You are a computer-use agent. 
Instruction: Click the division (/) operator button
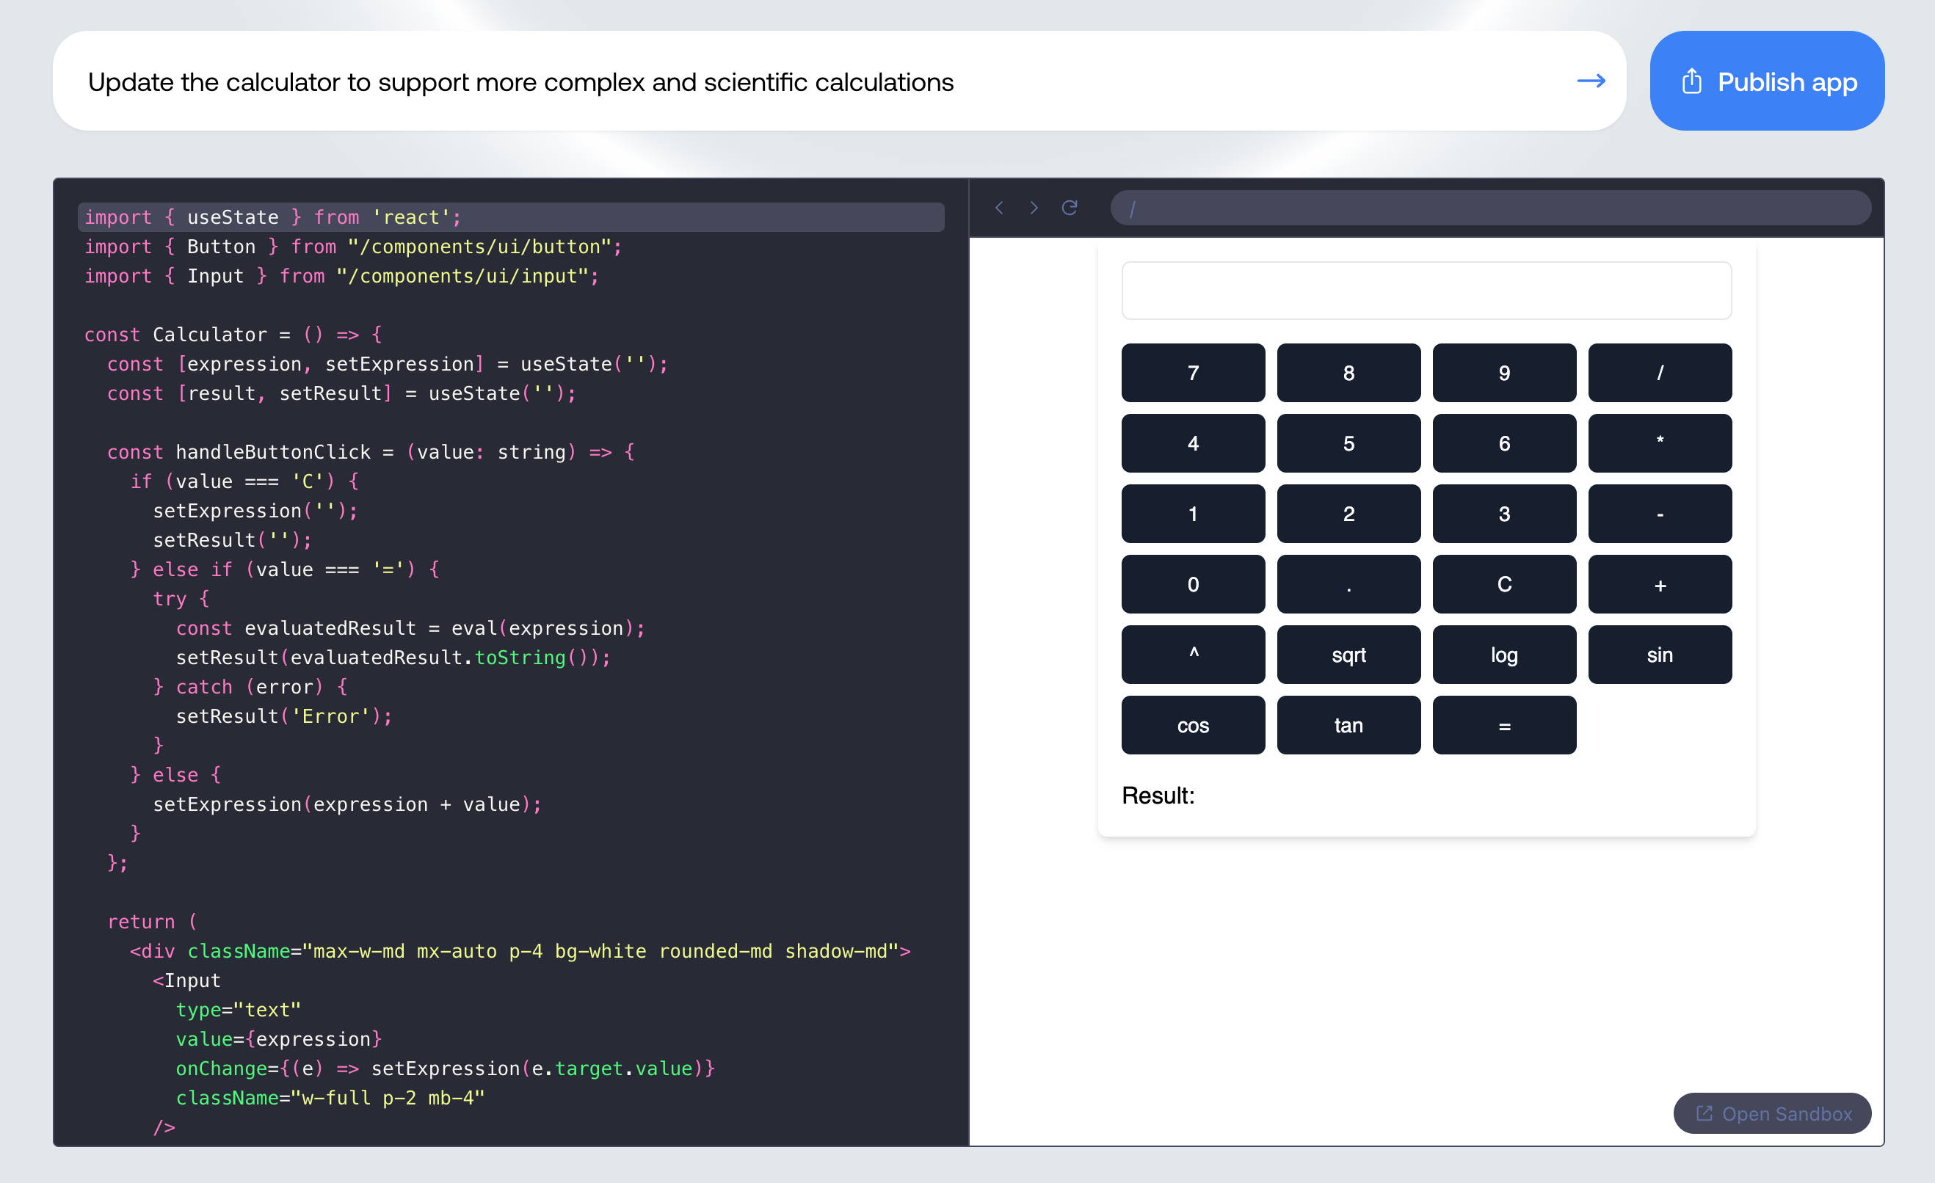(1660, 372)
